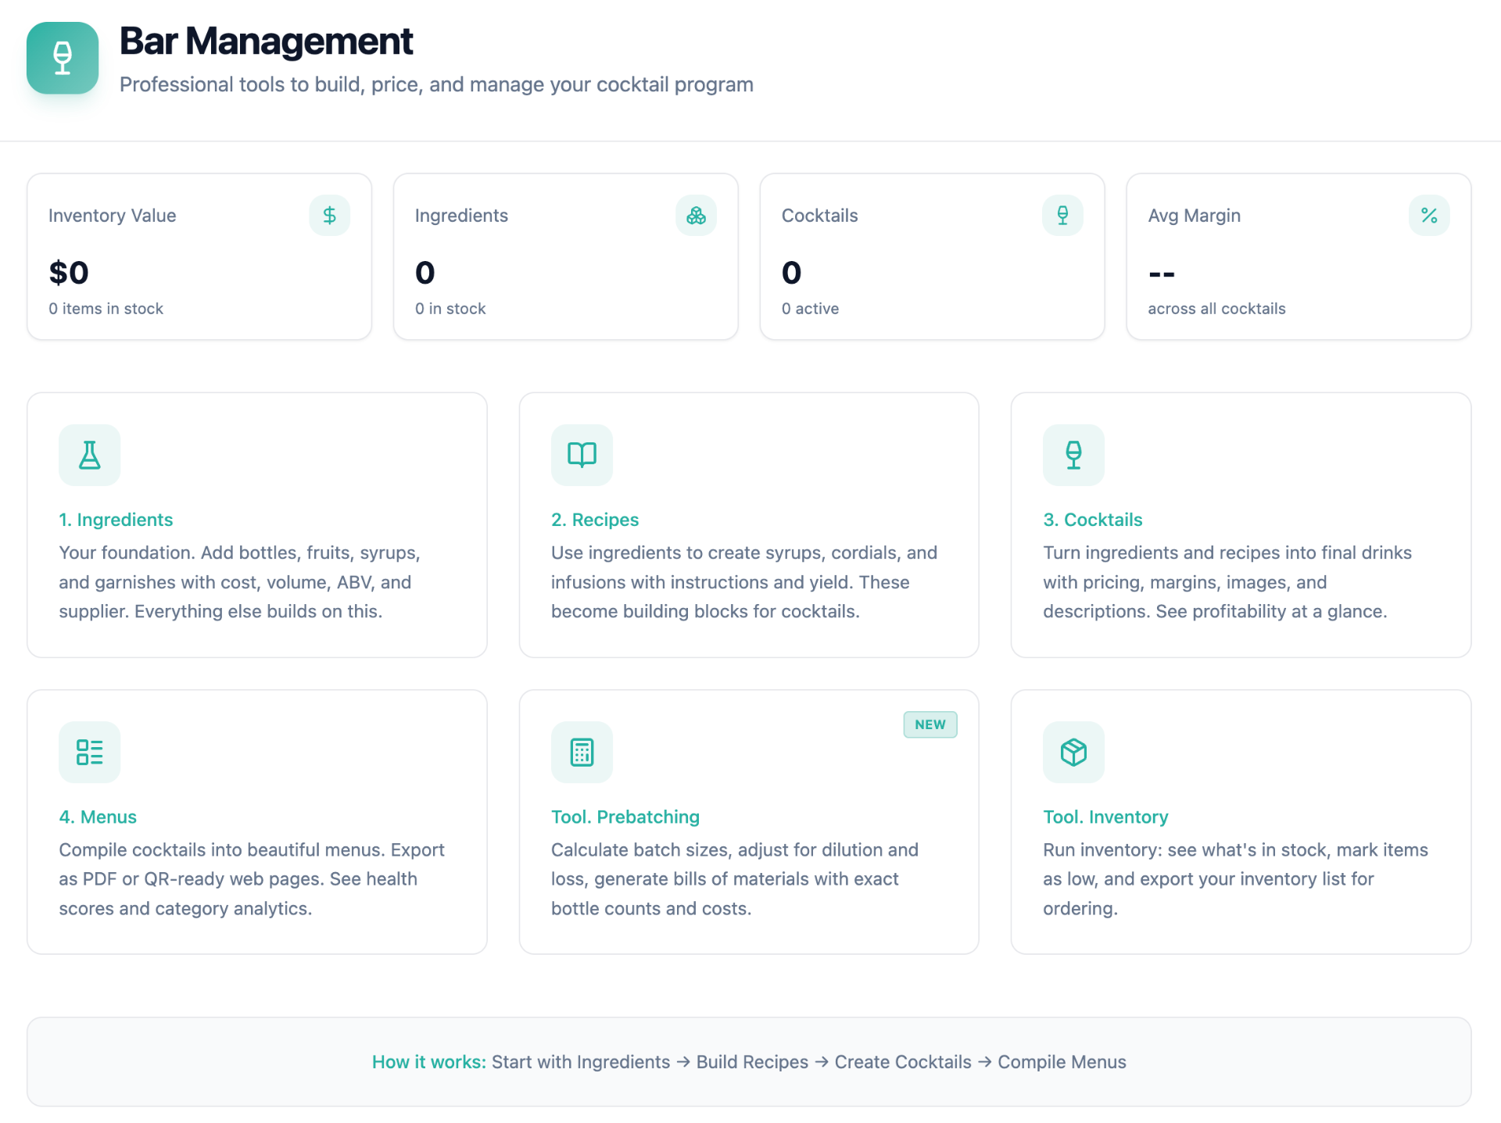This screenshot has height=1123, width=1501.
Task: Click the ingredients cluster icon on Ingredients card
Action: (696, 215)
